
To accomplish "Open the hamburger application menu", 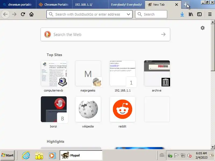I will click(x=210, y=14).
